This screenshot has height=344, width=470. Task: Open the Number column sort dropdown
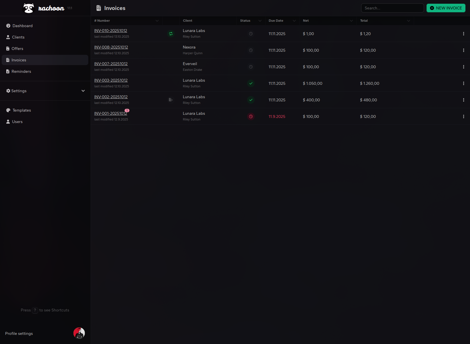157,21
